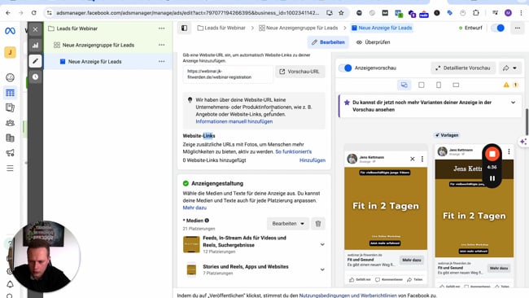Go to Neue Anzeigengruppe für Leads breadcrumb
The width and height of the screenshot is (529, 298).
pyautogui.click(x=298, y=28)
